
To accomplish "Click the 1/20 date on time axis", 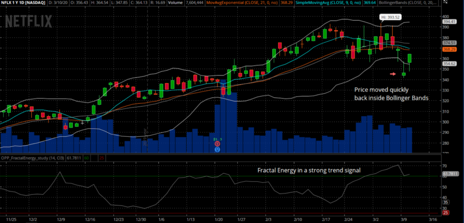I will pos(218,220).
